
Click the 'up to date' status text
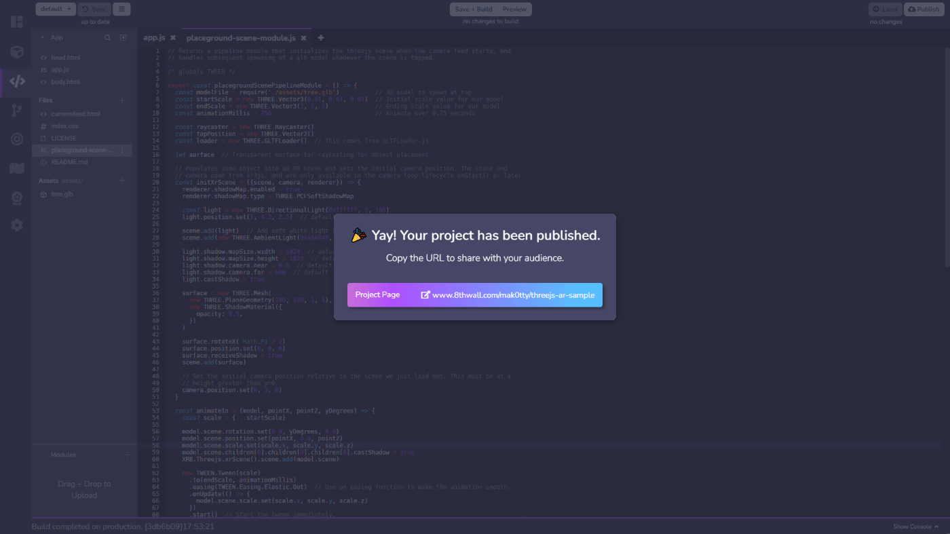pos(95,22)
